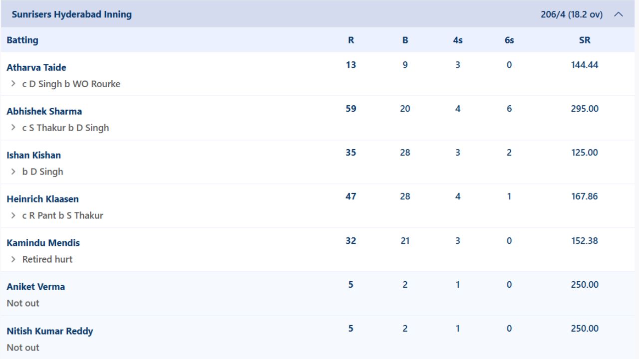Open Heinrich Klaasen player profile
This screenshot has width=639, height=359.
coord(43,199)
